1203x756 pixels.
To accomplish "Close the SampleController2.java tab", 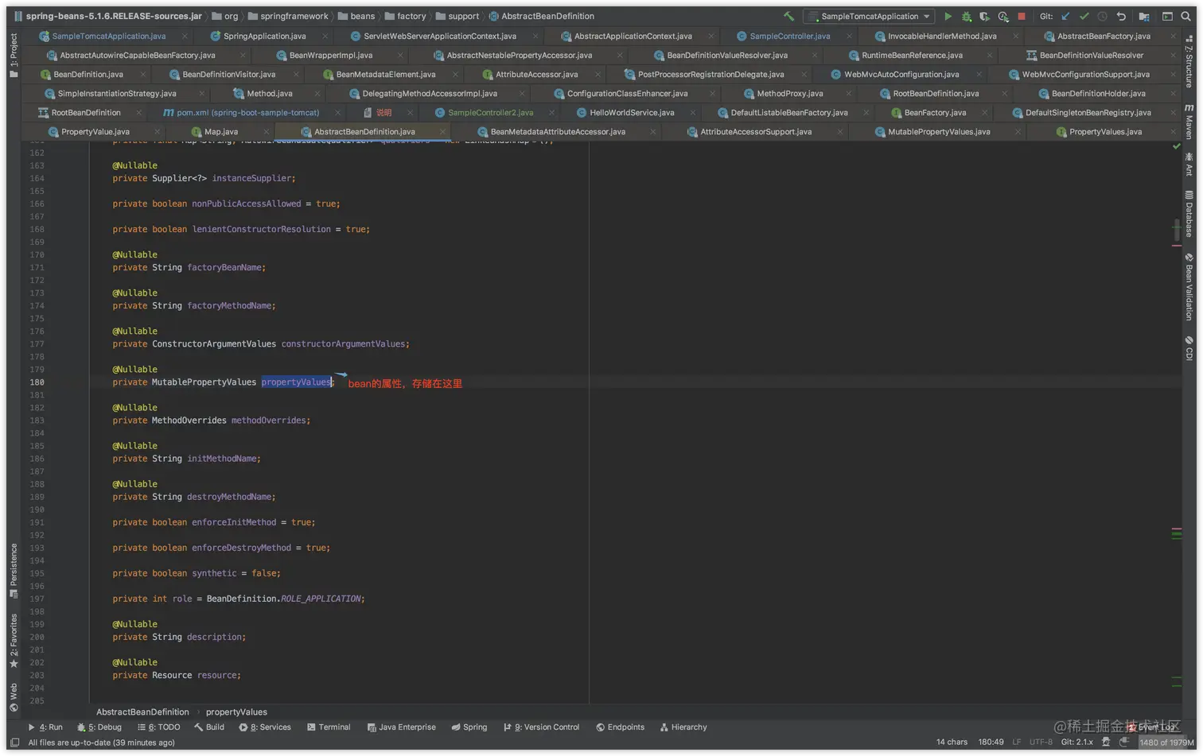I will tap(551, 113).
